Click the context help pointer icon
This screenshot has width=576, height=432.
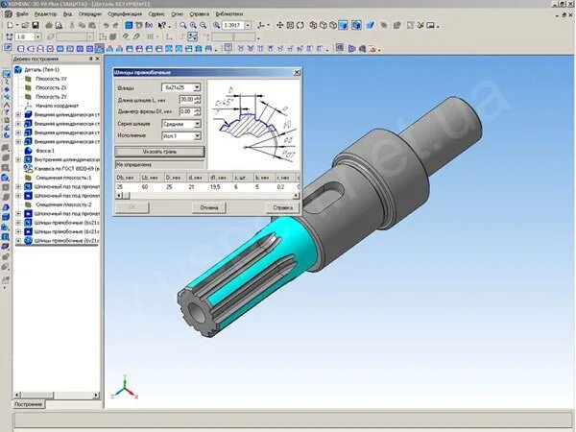[161, 25]
